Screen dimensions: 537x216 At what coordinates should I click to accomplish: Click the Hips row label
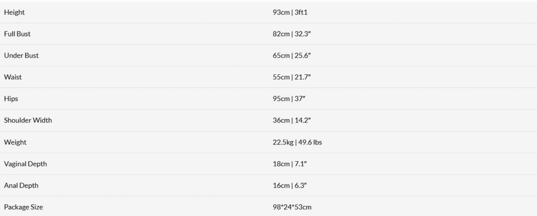[11, 99]
